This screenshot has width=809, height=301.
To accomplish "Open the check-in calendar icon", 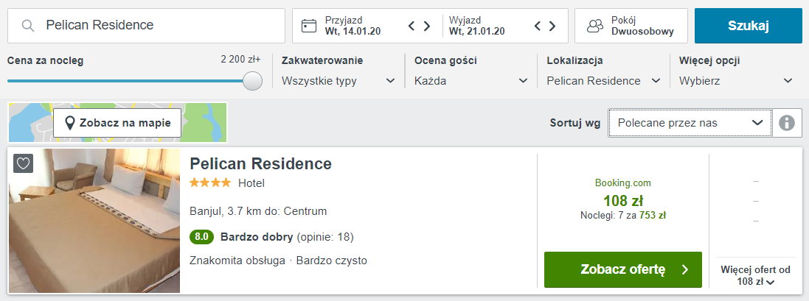I will (309, 26).
